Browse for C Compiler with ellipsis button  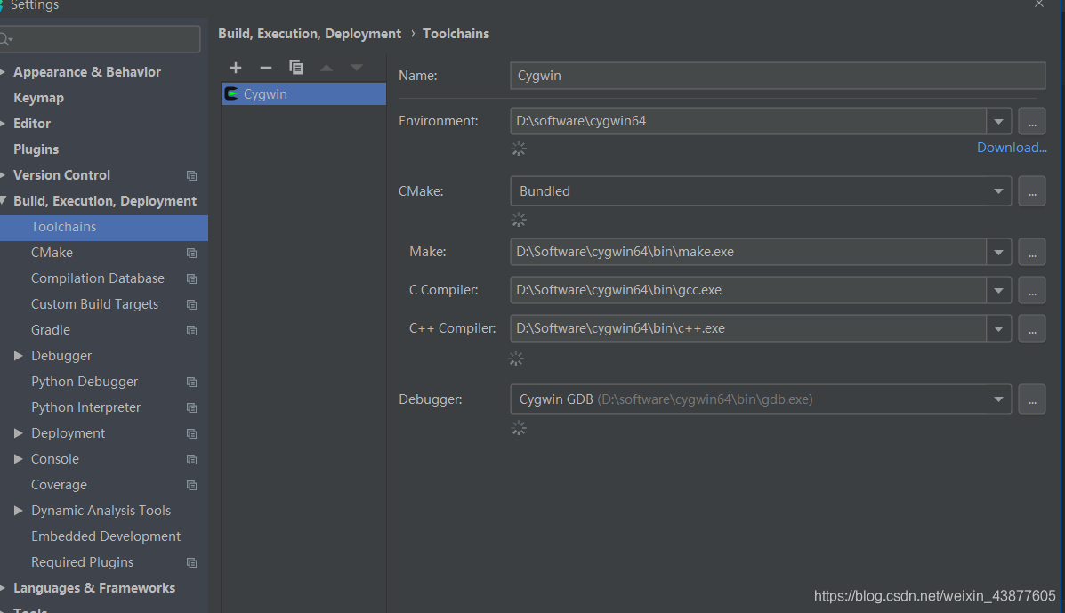coord(1032,290)
